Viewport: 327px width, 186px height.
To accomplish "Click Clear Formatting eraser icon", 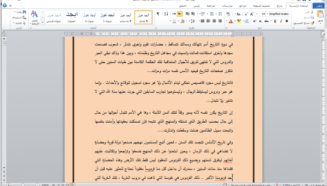I will point(228,14).
